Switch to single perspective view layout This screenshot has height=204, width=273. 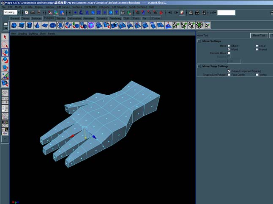[5, 93]
